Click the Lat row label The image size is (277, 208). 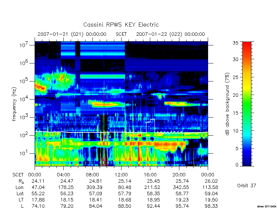tap(20, 194)
